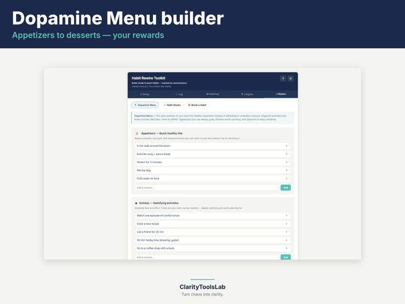Click 'Stretch for 3 minutes' text
The width and height of the screenshot is (405, 304).
pyautogui.click(x=149, y=162)
